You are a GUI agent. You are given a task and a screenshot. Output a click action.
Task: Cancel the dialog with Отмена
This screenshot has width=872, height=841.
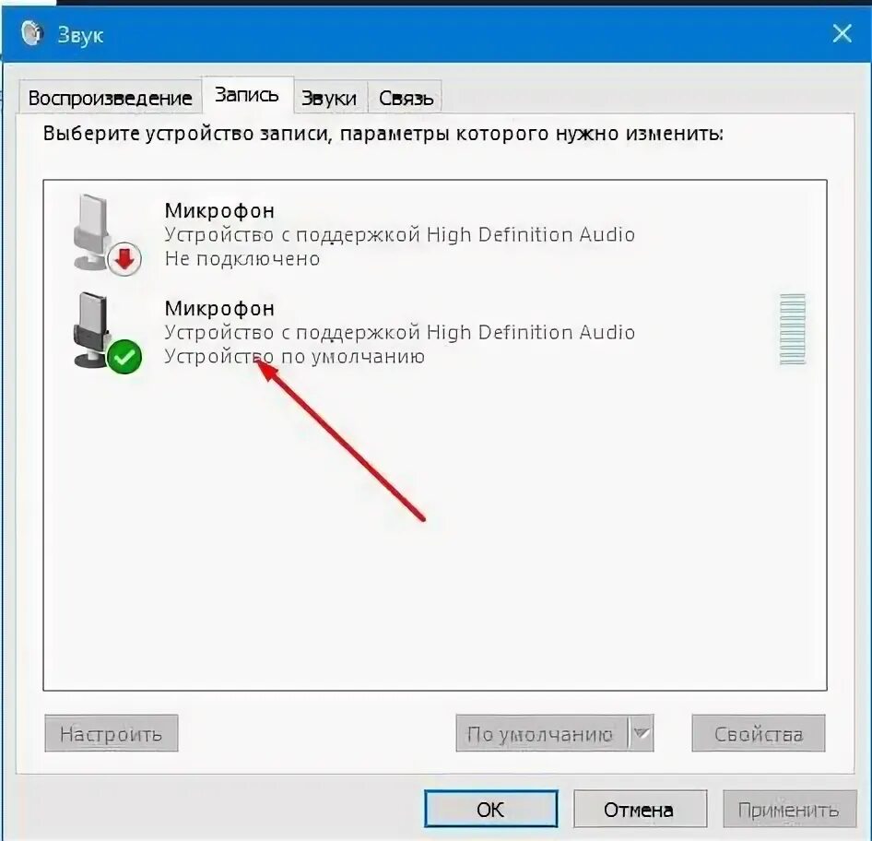640,809
